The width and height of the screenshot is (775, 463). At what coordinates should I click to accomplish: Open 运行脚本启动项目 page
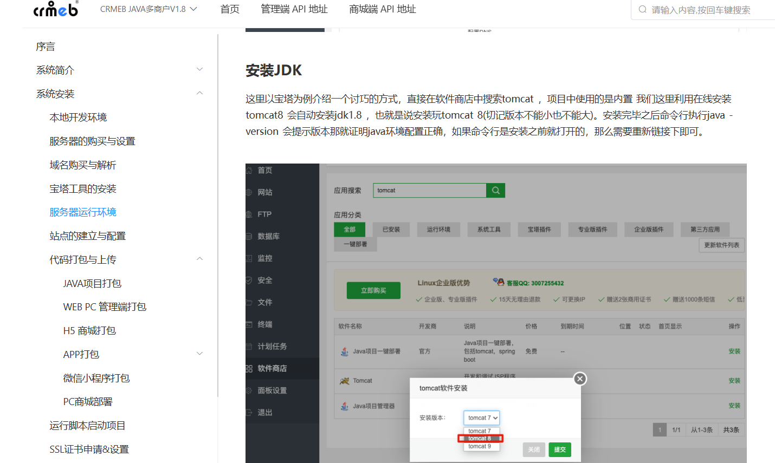87,426
